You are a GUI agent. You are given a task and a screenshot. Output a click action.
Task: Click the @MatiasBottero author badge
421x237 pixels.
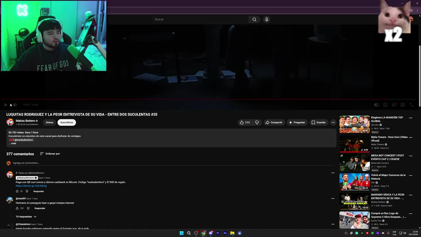27,178
